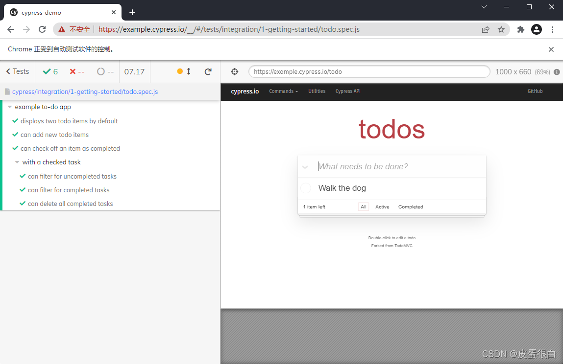Screen dimensions: 563x364
Task: Select test can check off an item
Action: click(70, 148)
